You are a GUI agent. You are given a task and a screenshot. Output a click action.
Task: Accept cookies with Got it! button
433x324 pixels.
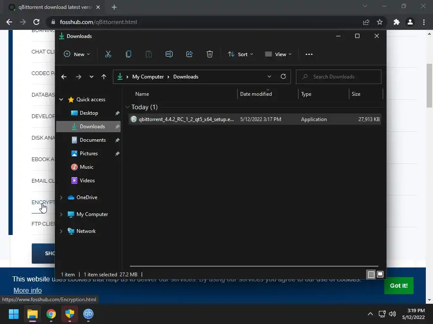(399, 286)
